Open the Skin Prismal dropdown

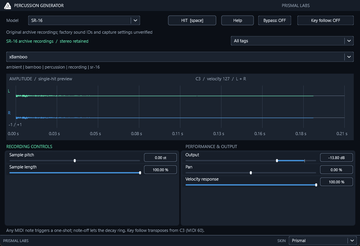(x=322, y=241)
